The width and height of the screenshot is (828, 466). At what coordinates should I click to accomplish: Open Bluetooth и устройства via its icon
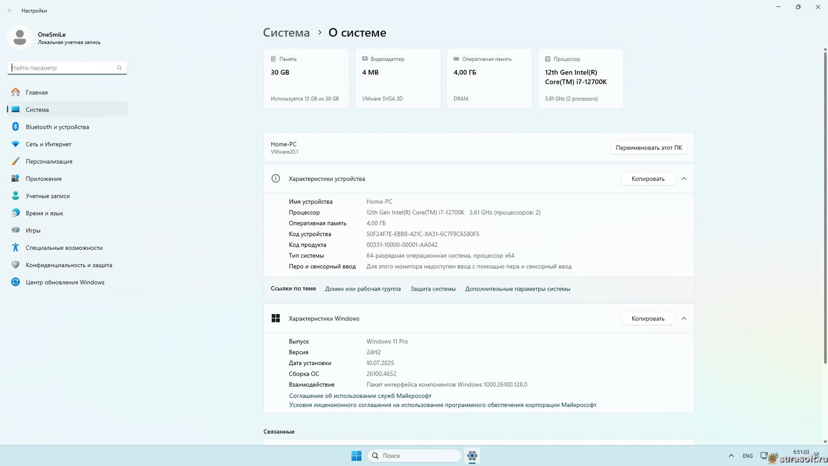click(16, 127)
